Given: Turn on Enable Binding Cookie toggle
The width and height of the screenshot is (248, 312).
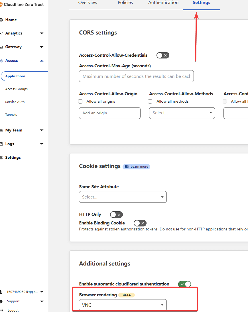Looking at the screenshot, I should (x=140, y=223).
